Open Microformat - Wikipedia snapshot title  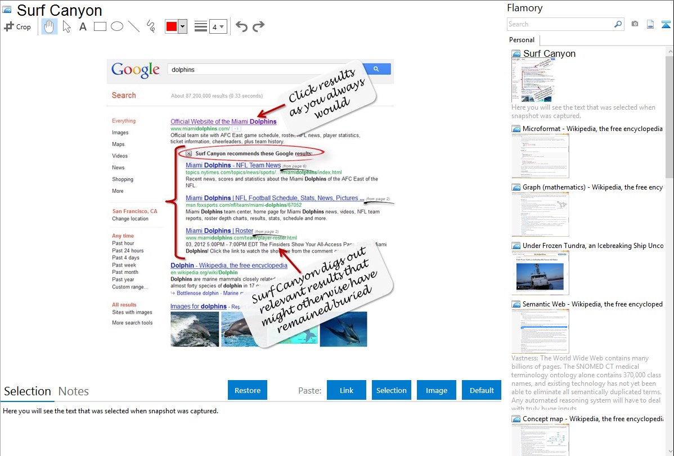[x=592, y=129]
